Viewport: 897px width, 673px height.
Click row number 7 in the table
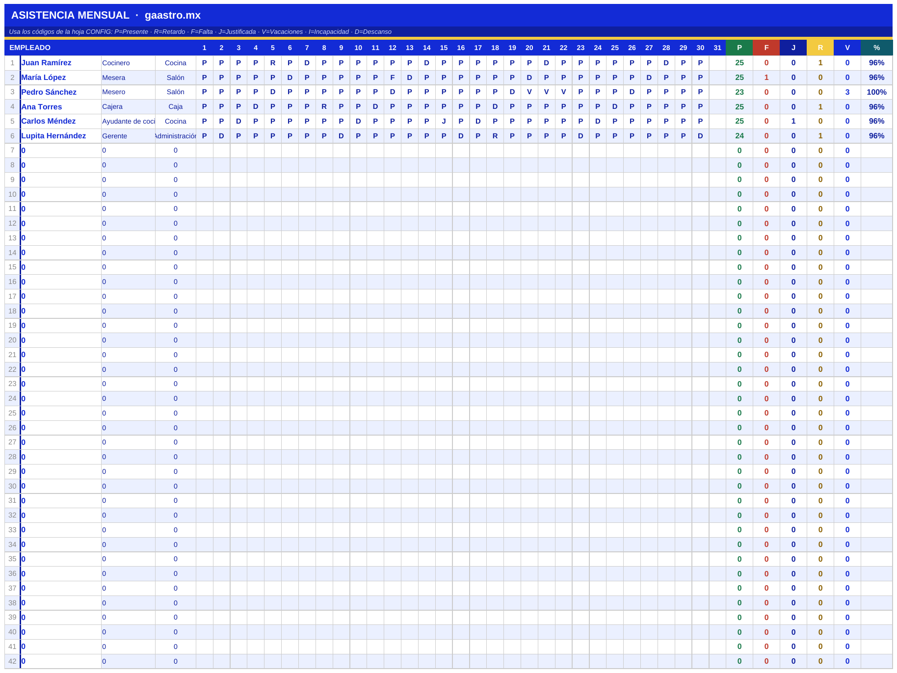point(12,150)
